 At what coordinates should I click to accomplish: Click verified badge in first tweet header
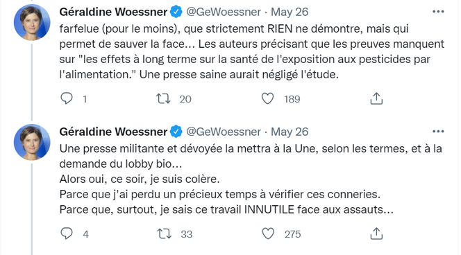[176, 12]
